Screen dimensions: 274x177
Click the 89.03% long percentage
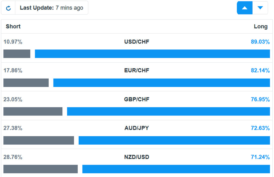pyautogui.click(x=260, y=42)
